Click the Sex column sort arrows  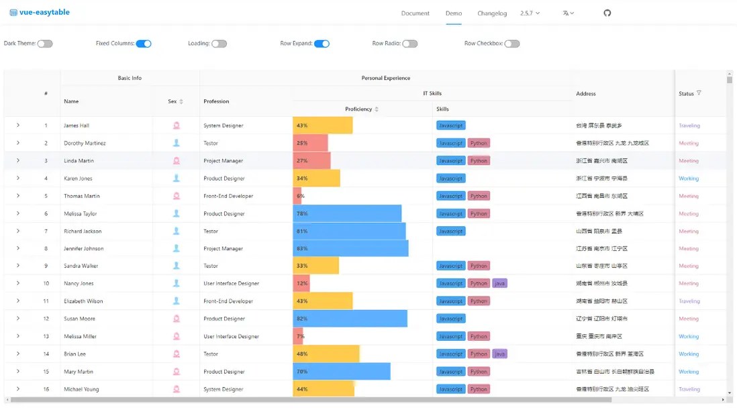tap(180, 101)
